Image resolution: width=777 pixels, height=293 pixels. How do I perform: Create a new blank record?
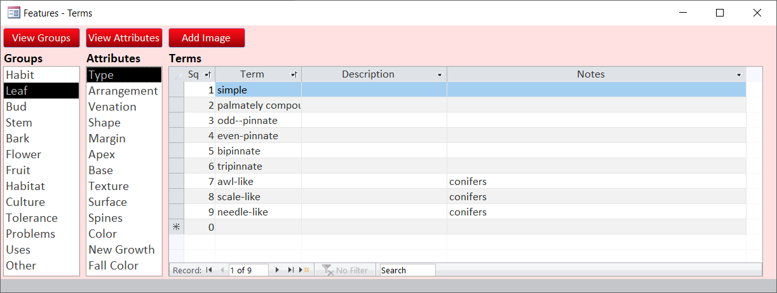pyautogui.click(x=306, y=270)
